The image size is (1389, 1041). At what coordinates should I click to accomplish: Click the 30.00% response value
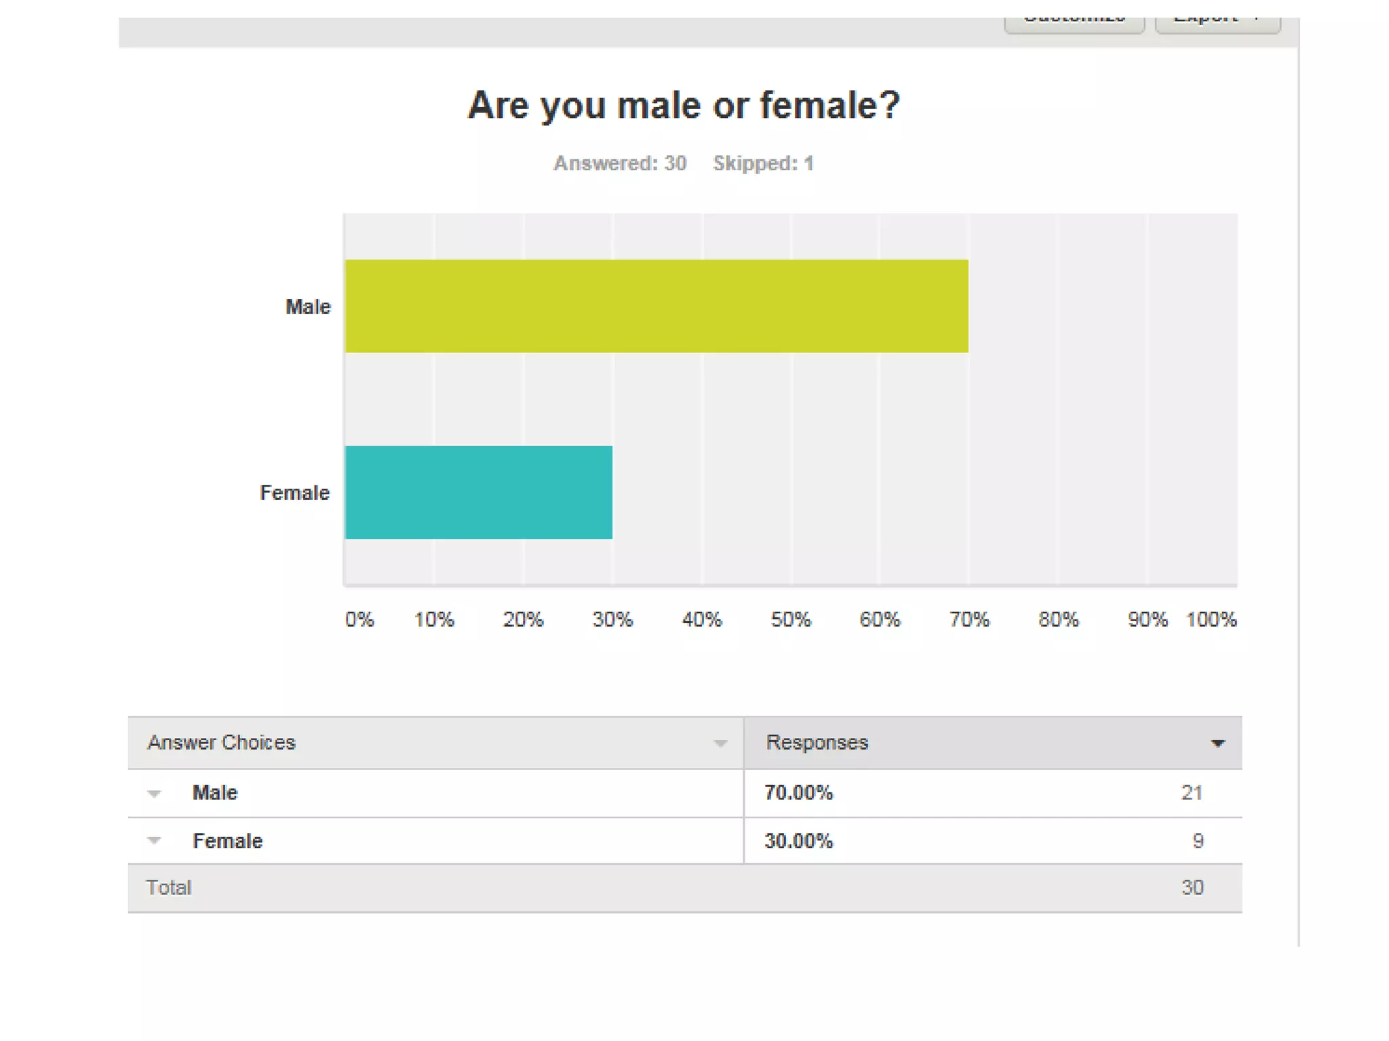click(798, 841)
